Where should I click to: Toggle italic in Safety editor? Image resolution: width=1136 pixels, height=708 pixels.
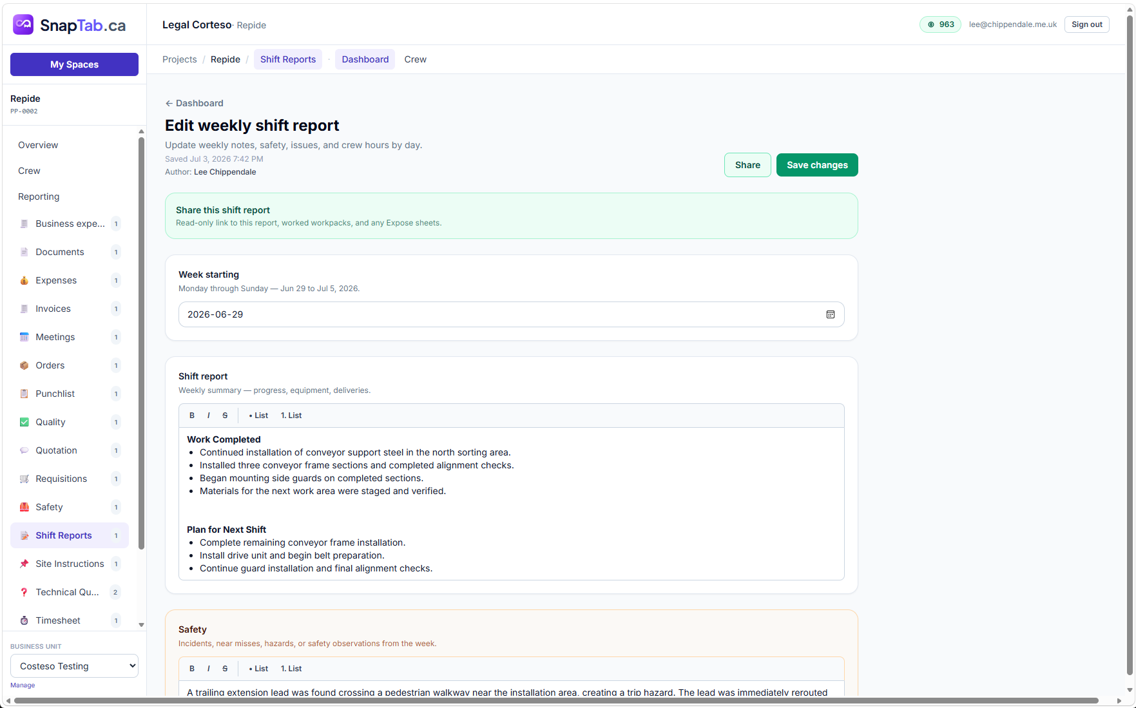208,669
